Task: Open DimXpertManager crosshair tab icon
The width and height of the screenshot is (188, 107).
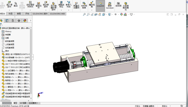Action: coord(19,21)
